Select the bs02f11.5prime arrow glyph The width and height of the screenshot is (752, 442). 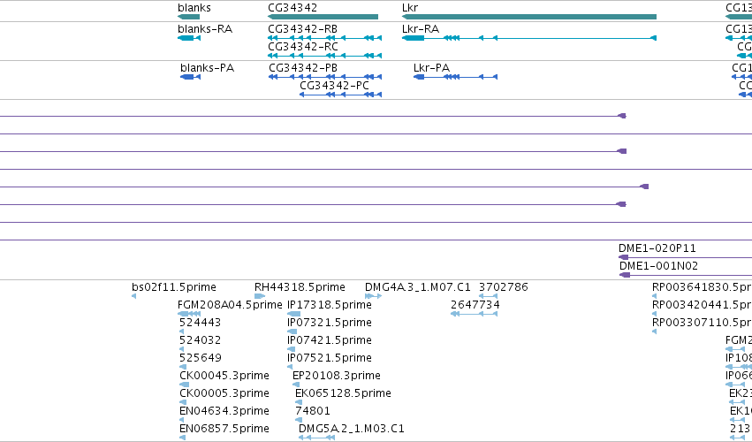tap(133, 296)
